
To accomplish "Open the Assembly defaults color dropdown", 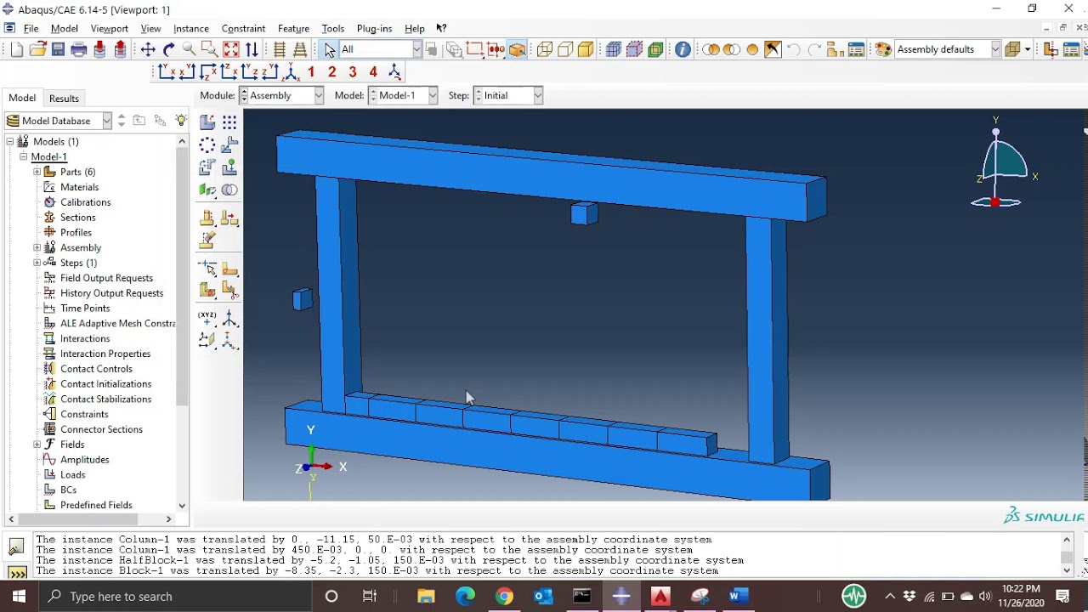I will [948, 50].
